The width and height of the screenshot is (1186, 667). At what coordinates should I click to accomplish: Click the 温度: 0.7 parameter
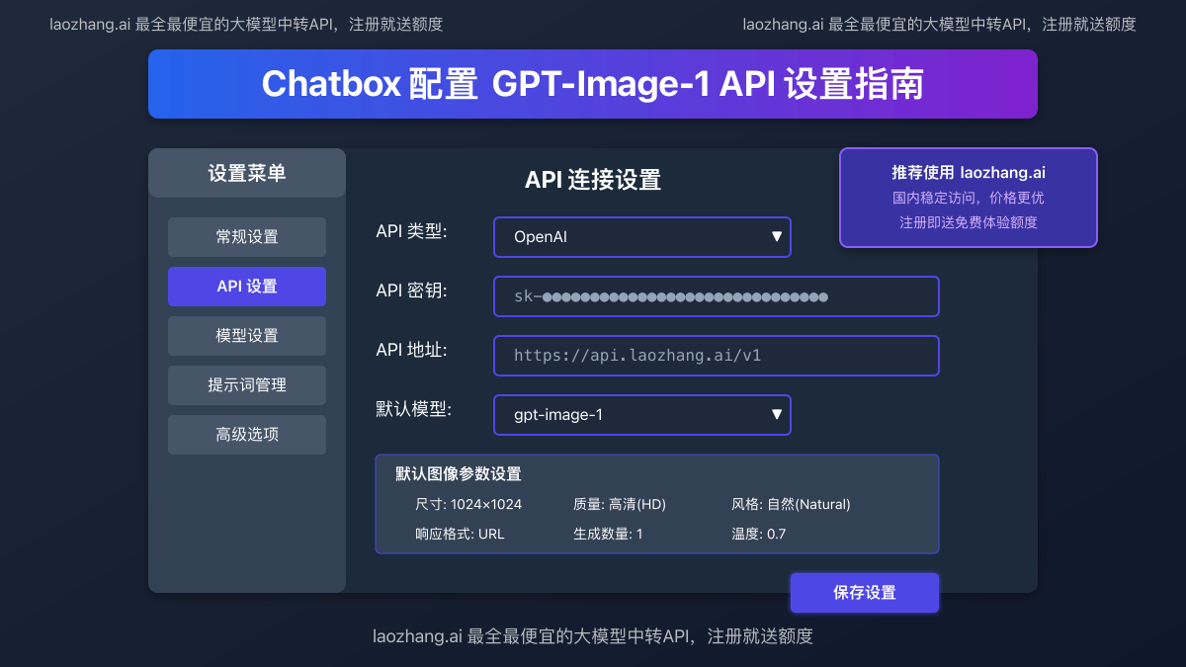[x=759, y=534]
